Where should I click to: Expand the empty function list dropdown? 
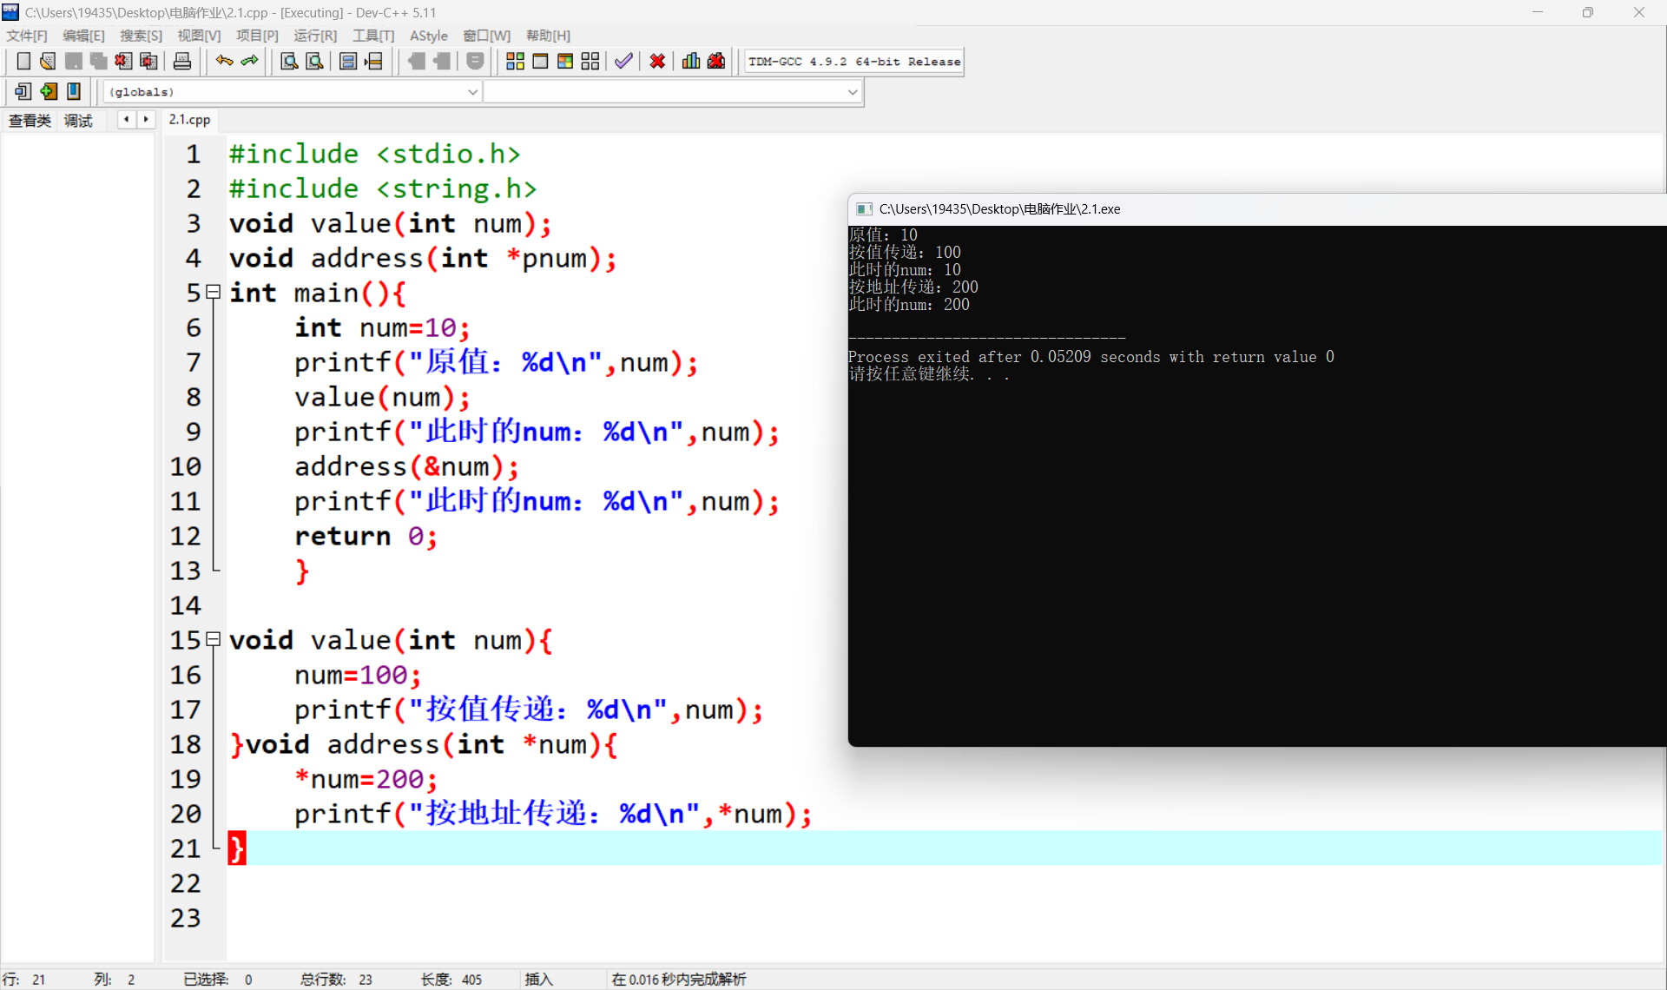[x=852, y=92]
